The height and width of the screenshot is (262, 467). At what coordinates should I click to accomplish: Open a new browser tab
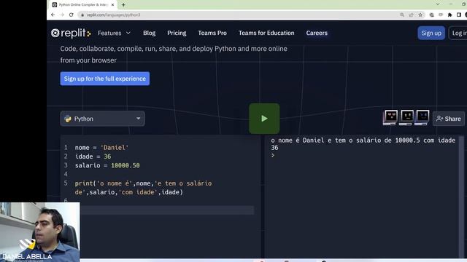[123, 5]
